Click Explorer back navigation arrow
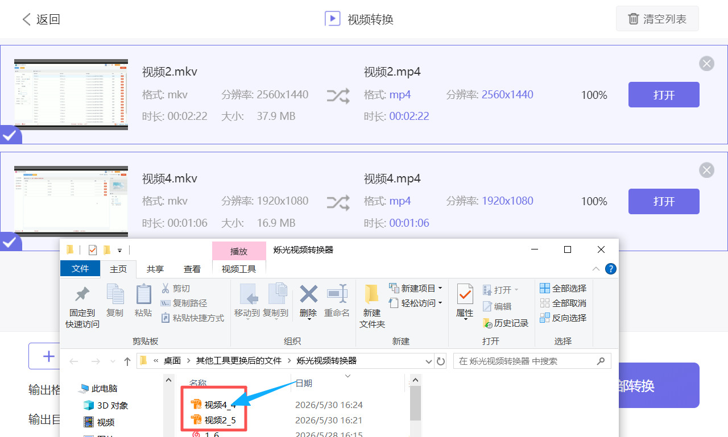Screen dimensions: 728x437 pyautogui.click(x=74, y=361)
